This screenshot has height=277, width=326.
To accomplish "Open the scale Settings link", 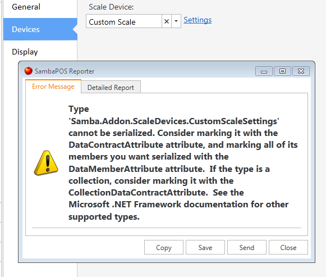I will [198, 20].
